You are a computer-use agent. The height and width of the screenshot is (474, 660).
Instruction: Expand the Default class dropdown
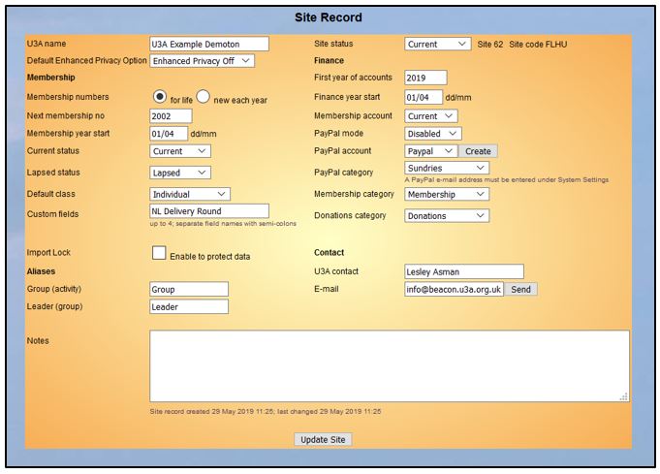point(190,195)
